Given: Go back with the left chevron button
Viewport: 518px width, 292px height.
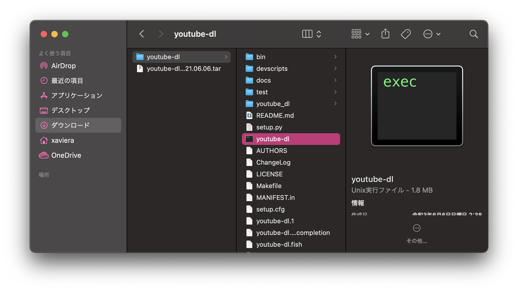Looking at the screenshot, I should point(142,34).
